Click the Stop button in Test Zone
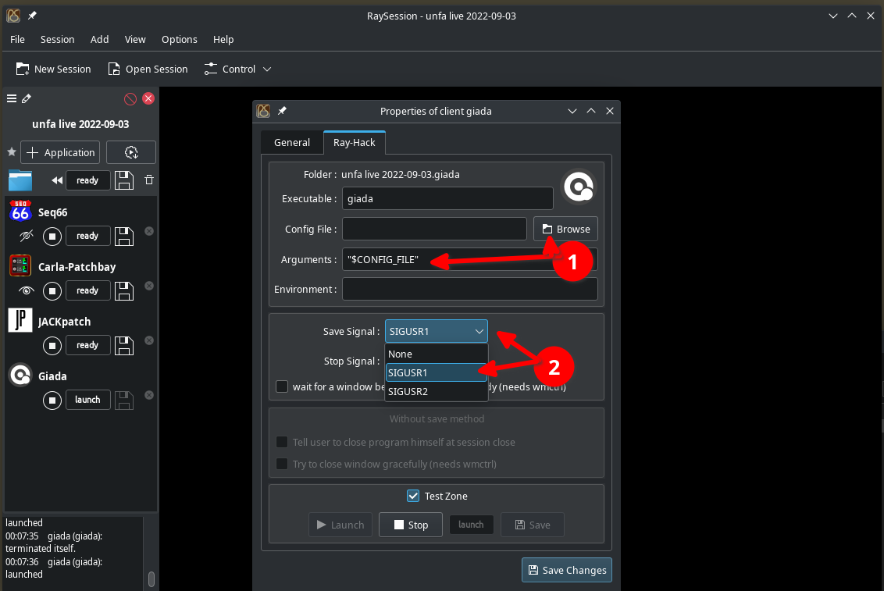 (411, 525)
